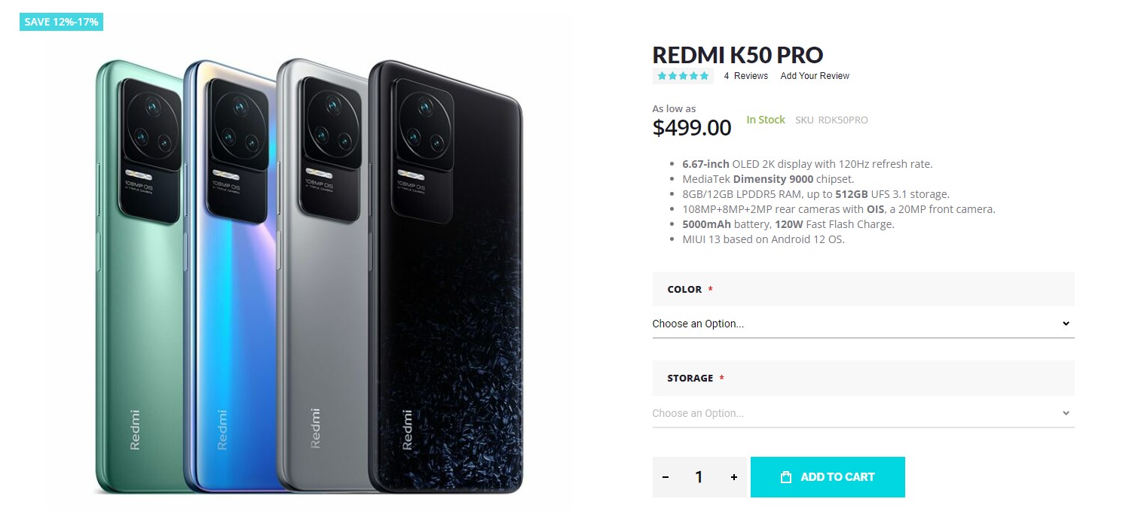Image resolution: width=1126 pixels, height=511 pixels.
Task: Click the $499.00 price
Action: point(692,127)
